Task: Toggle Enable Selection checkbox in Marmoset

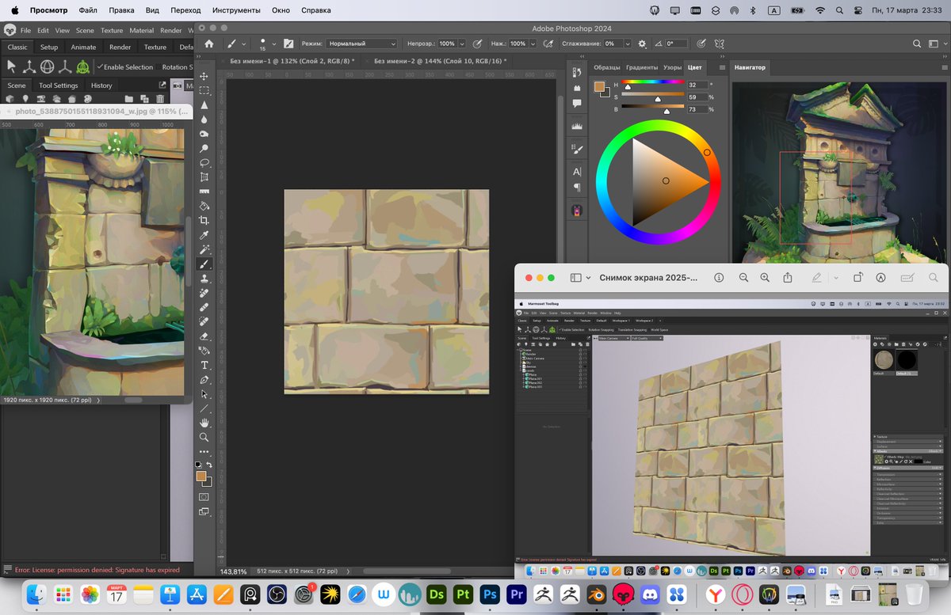Action: [100, 67]
